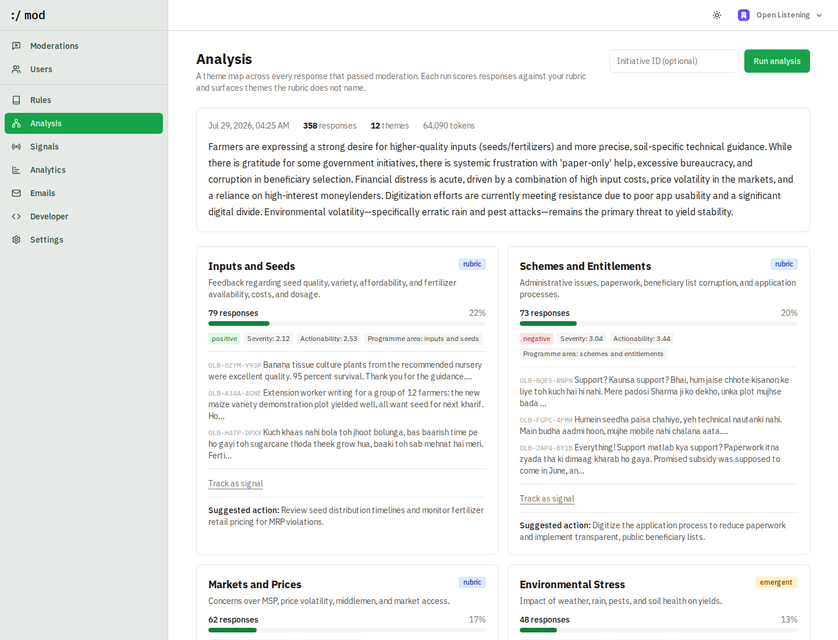The image size is (838, 640).
Task: Click Track as signal under Inputs and Seeds
Action: click(236, 483)
